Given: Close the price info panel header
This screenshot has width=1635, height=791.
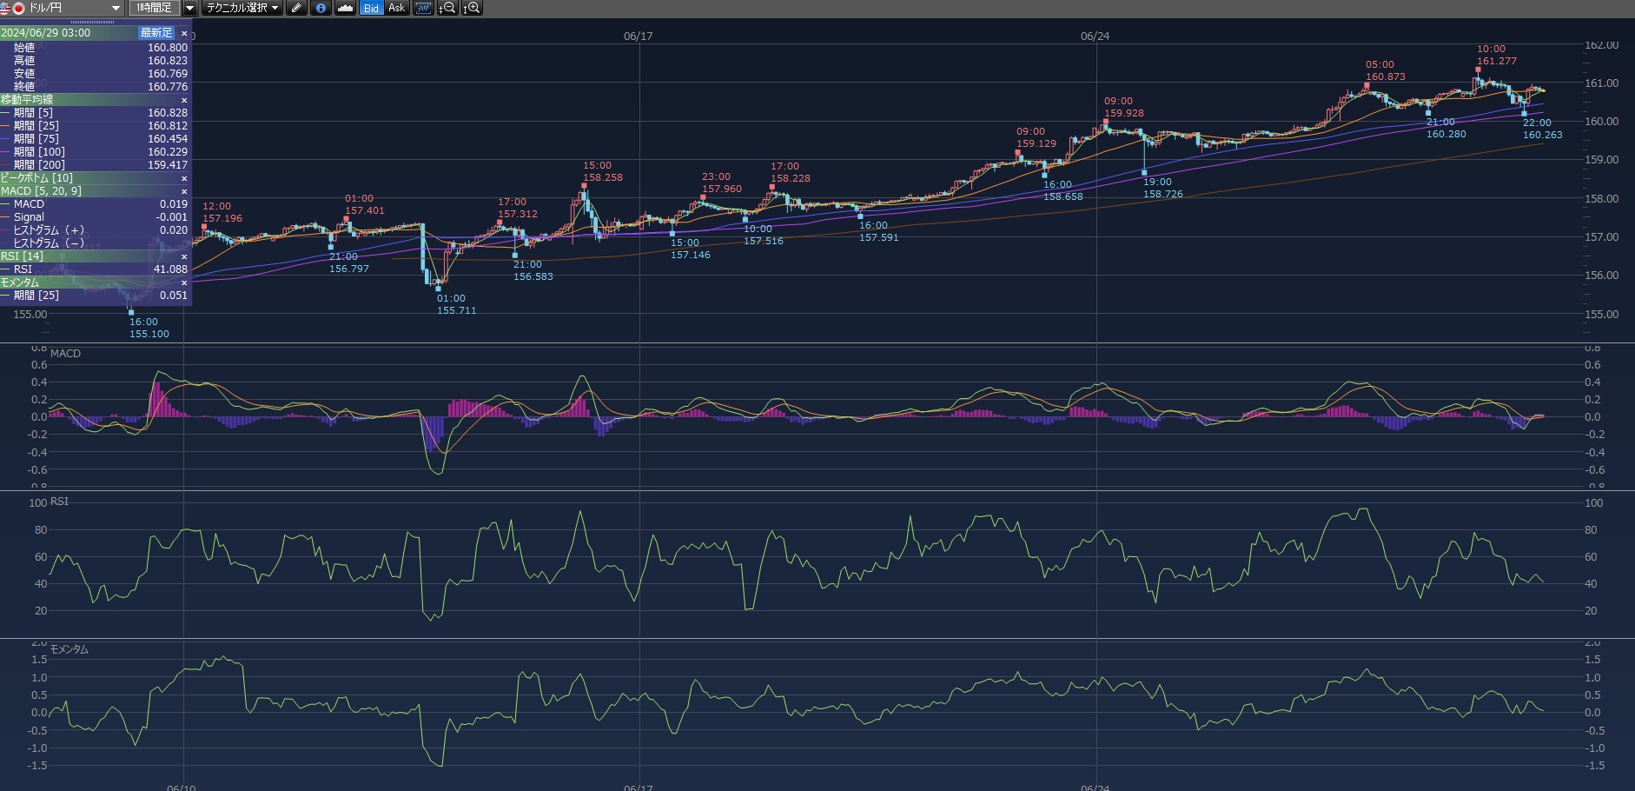Looking at the screenshot, I should (x=184, y=33).
